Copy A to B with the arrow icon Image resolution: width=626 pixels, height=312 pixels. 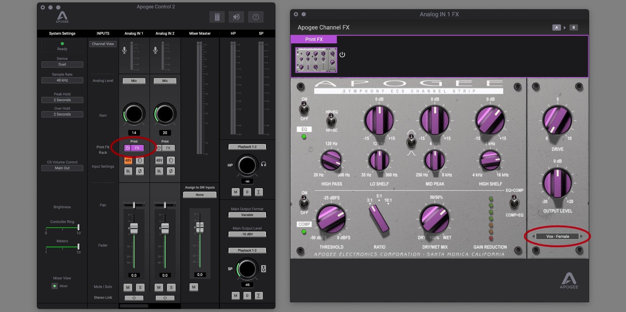coord(565,27)
